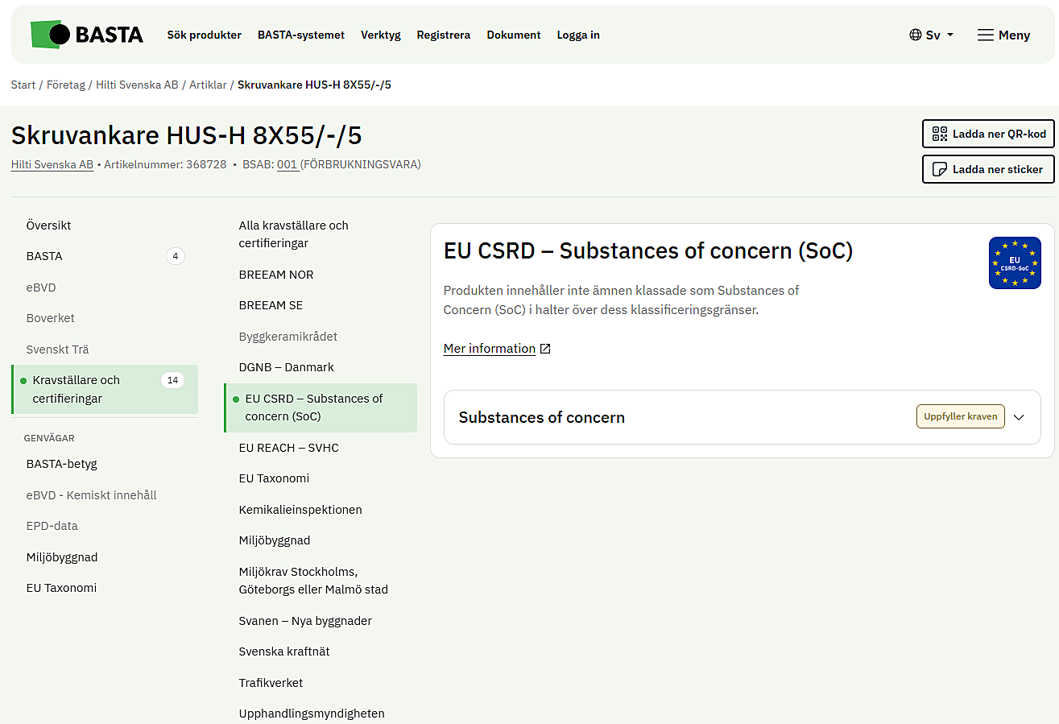Viewport: 1059px width, 724px height.
Task: Select EU CSRD – Substances of concern item
Action: pyautogui.click(x=321, y=408)
